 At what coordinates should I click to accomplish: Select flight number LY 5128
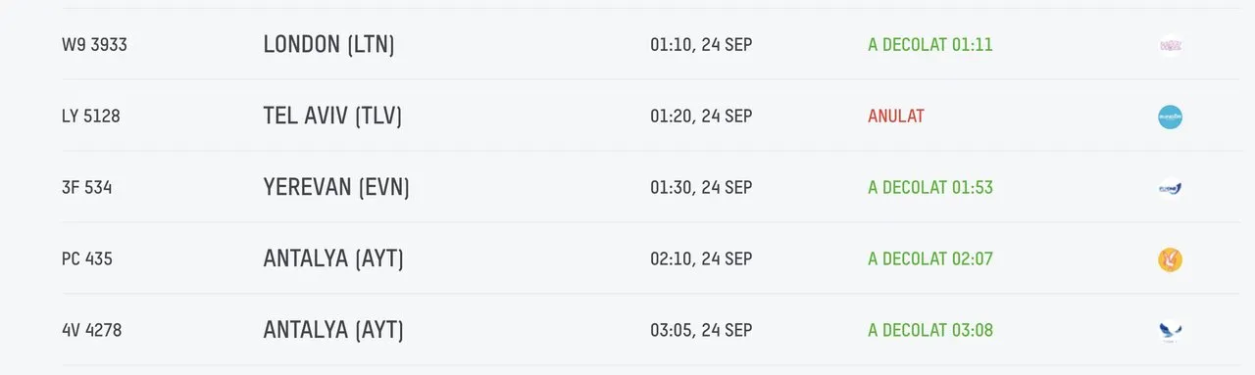(90, 117)
